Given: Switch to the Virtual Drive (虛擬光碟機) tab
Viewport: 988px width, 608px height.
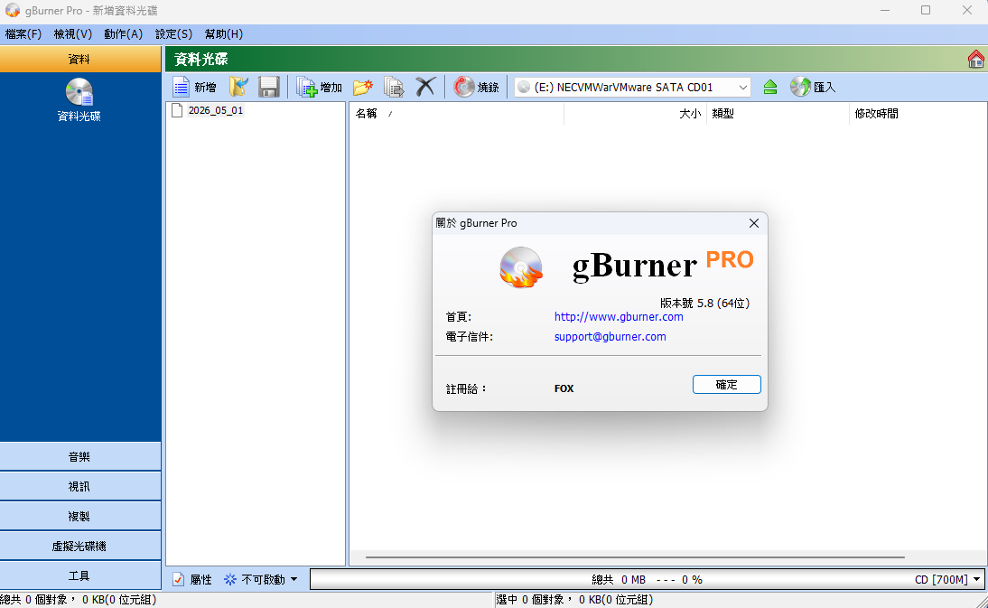Looking at the screenshot, I should point(80,547).
